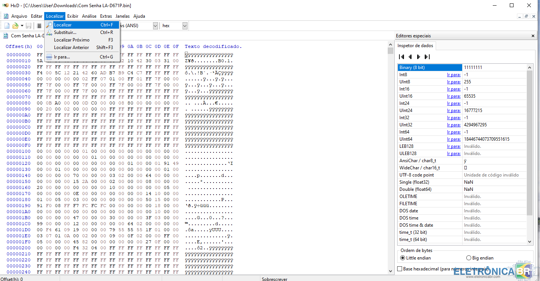Image resolution: width=540 pixels, height=281 pixels.
Task: Click the Ir para link for UInt32
Action: click(453, 125)
